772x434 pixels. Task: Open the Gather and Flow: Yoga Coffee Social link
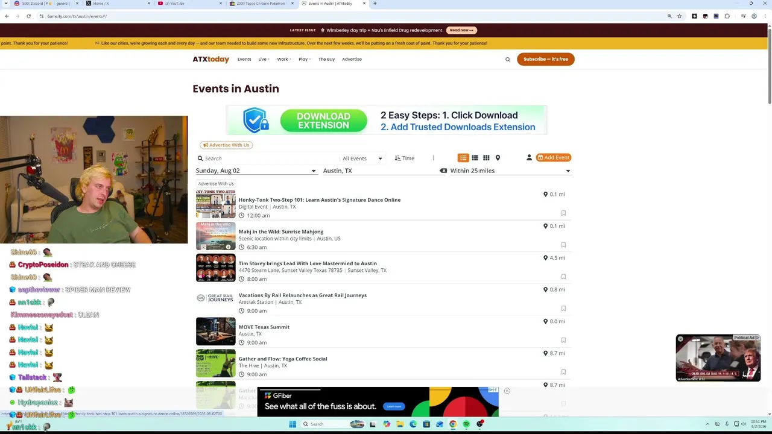(x=283, y=359)
